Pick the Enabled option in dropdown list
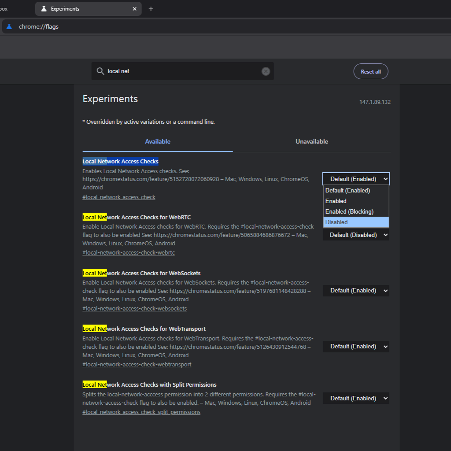This screenshot has width=451, height=451. [356, 201]
